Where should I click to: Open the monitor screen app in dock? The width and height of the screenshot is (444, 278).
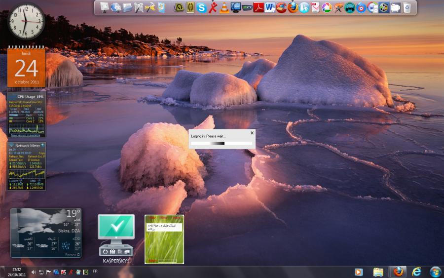click(236, 7)
